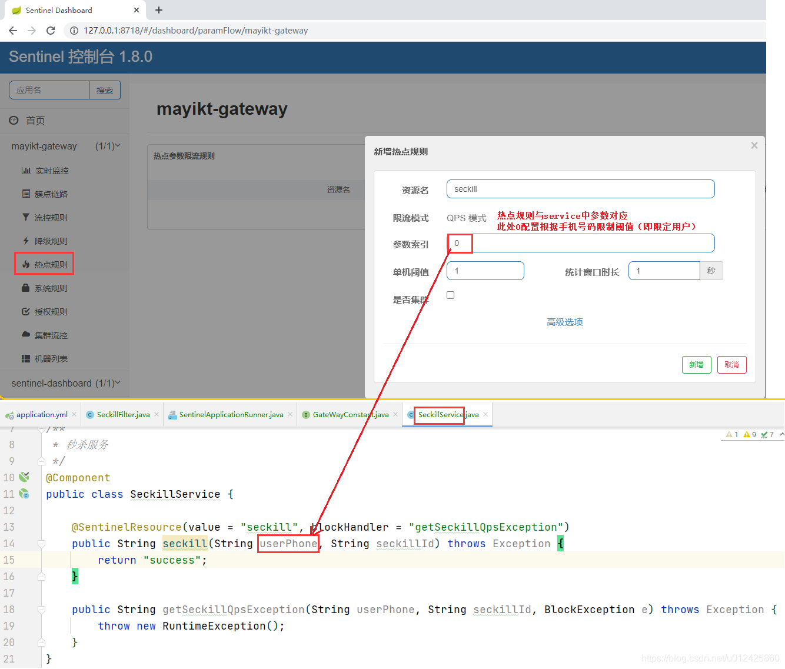This screenshot has height=669, width=785.
Task: Close the SeckillFilter.java editor tab
Action: 157,415
